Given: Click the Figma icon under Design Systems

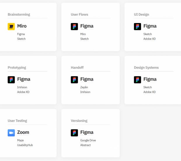Looking at the screenshot, I should coord(138,80).
